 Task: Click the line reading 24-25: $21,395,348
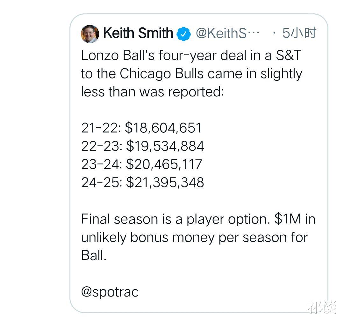(143, 183)
